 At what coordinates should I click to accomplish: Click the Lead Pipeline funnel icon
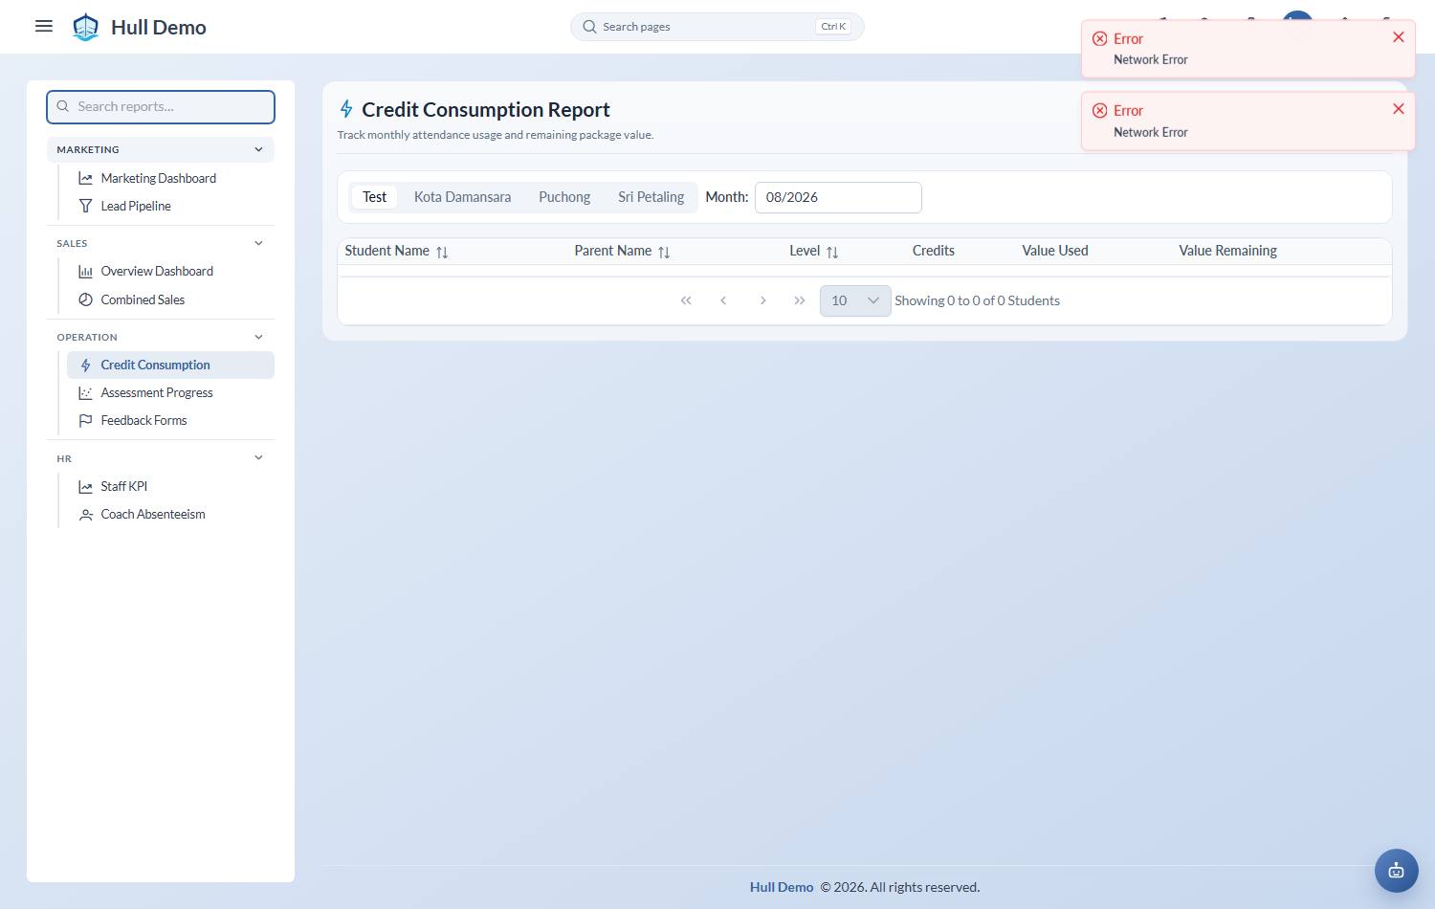pos(85,206)
